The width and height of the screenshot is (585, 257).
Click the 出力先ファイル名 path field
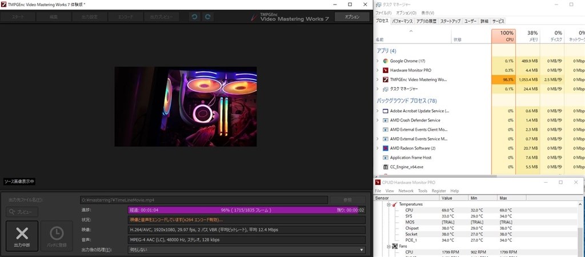point(204,200)
